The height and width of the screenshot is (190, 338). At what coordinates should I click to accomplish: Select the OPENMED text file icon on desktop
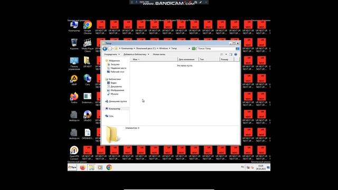[x=88, y=134]
